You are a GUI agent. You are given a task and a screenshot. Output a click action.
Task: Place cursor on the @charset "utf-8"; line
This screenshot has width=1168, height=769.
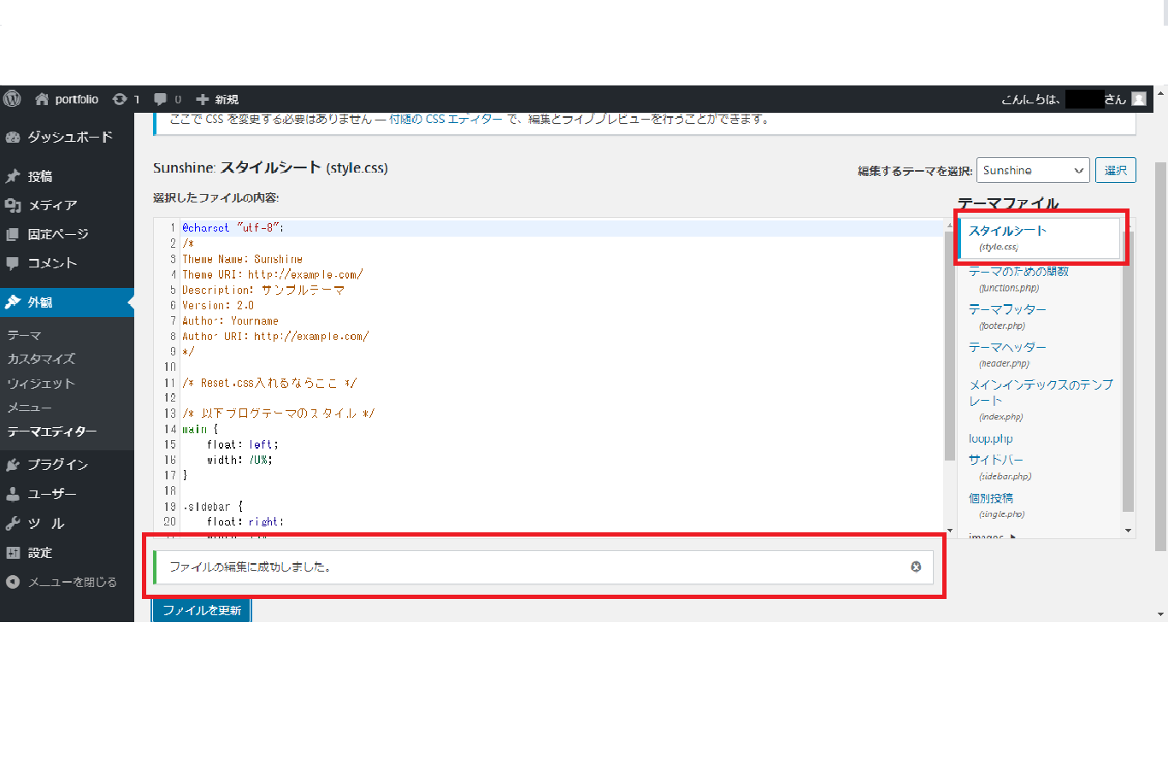point(233,228)
